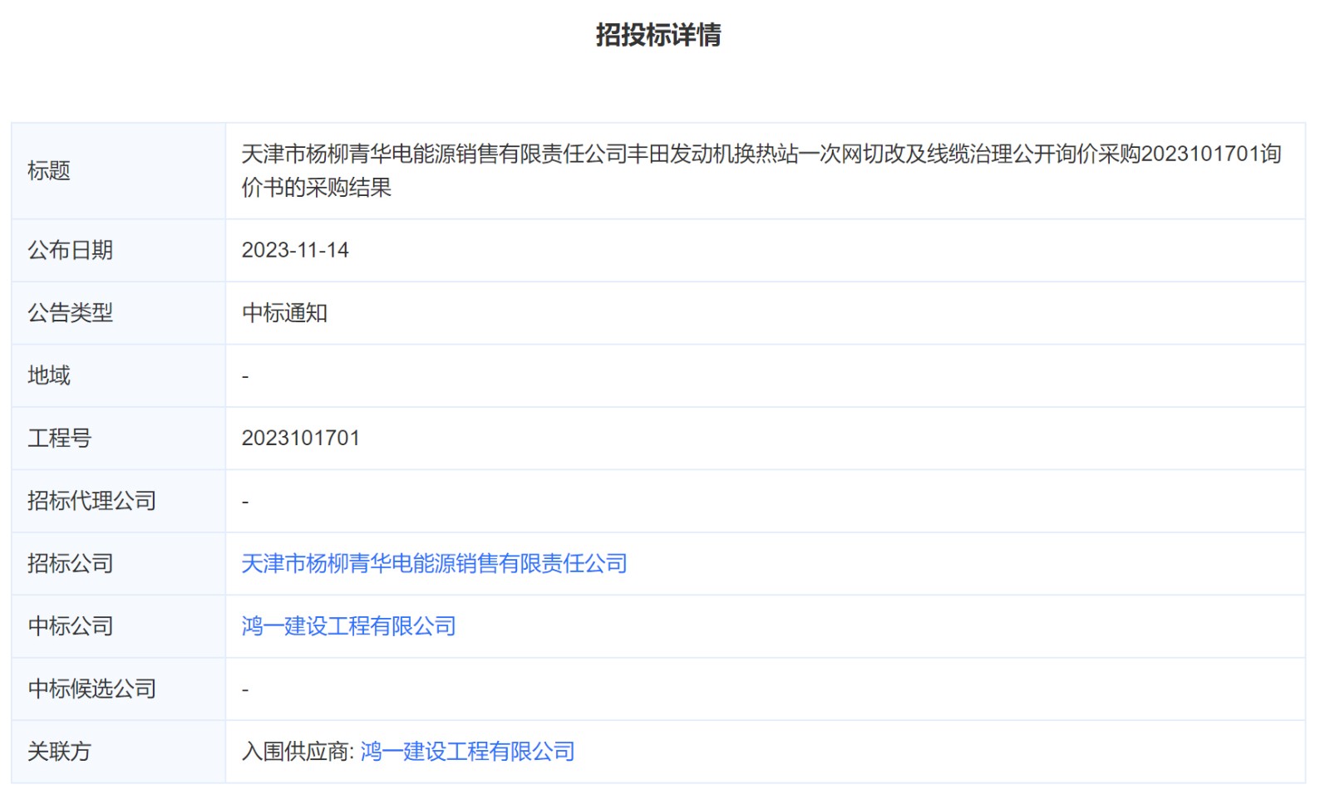The width and height of the screenshot is (1330, 804).
Task: Open the 天津市杨柳青华电能源销售有限责任公司 link
Action: pos(434,564)
